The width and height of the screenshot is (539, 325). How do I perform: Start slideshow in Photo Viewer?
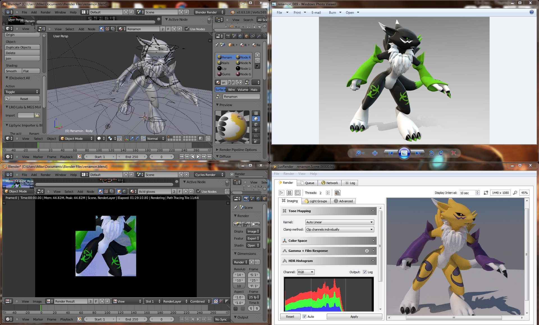[x=404, y=153]
